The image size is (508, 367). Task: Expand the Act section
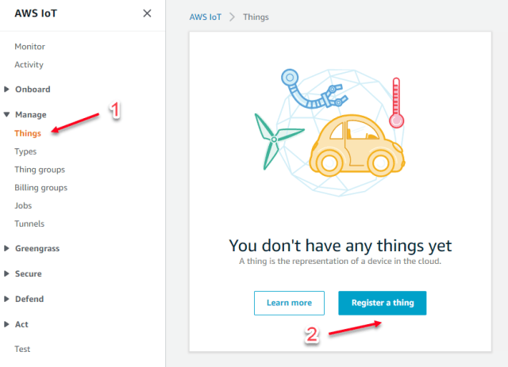click(x=22, y=324)
